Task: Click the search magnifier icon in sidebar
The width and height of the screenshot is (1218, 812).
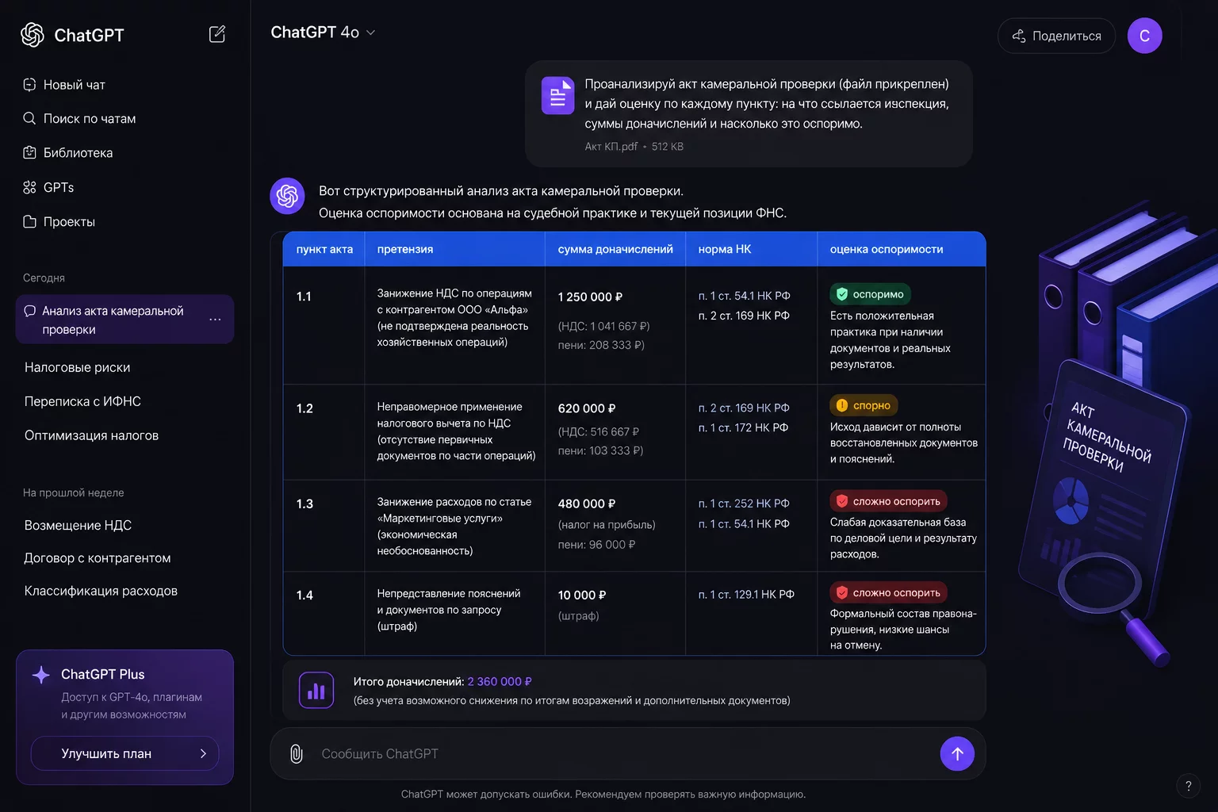Action: (x=29, y=118)
